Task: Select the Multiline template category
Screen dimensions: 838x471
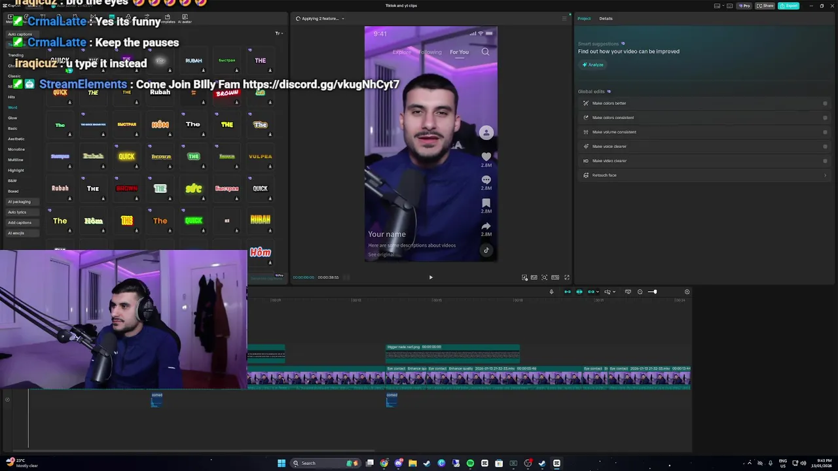Action: coord(15,160)
